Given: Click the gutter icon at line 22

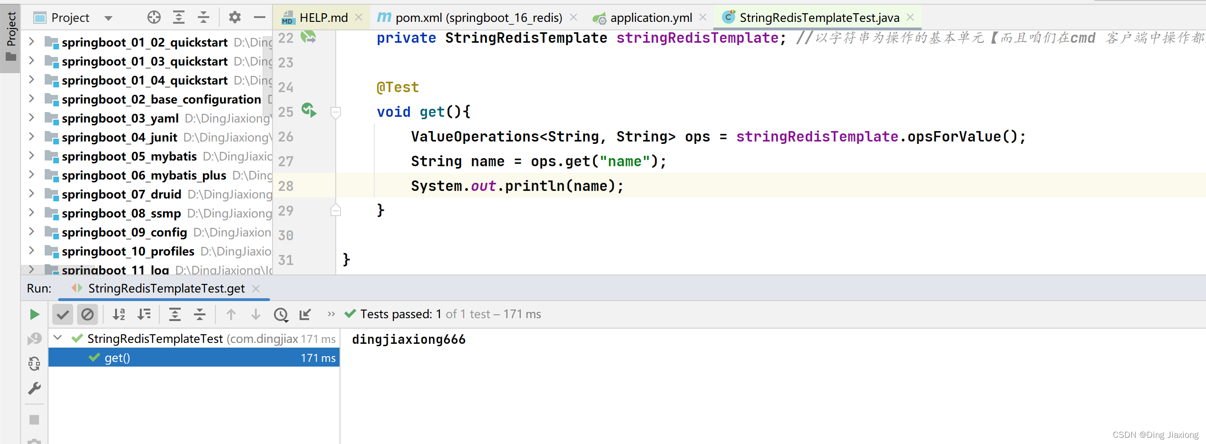Looking at the screenshot, I should click(x=309, y=37).
